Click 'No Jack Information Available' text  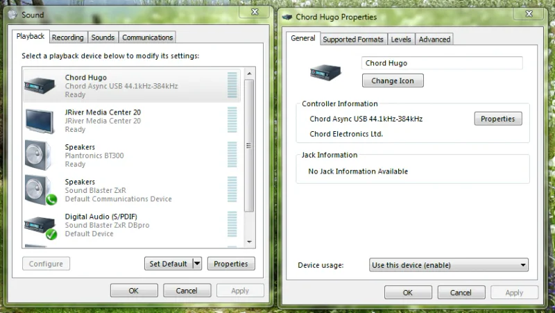[358, 171]
